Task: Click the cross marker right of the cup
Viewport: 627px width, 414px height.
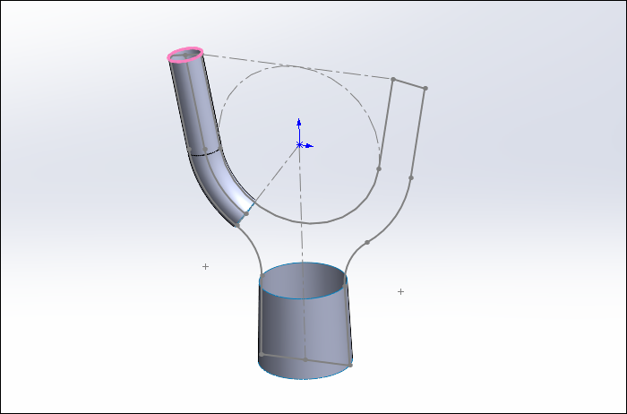Action: [x=400, y=291]
